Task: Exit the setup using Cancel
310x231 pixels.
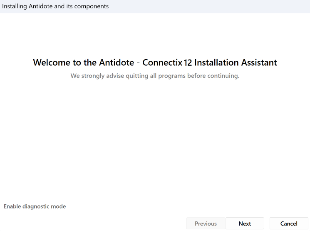Action: pos(289,224)
